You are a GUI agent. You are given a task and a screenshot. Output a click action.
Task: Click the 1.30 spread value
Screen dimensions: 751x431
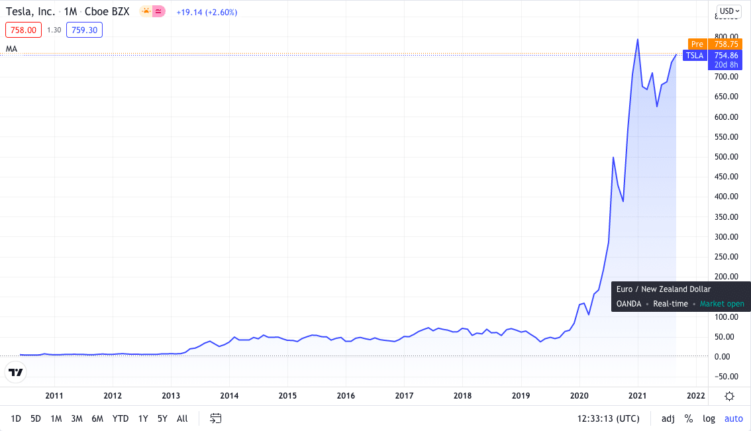(x=54, y=30)
